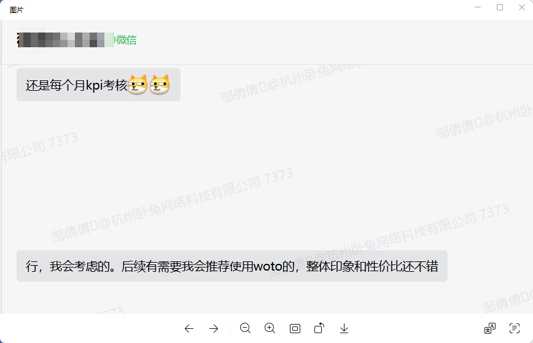Screen dimensions: 533x343
Task: Translate text in the image icon
Action: click(490, 328)
